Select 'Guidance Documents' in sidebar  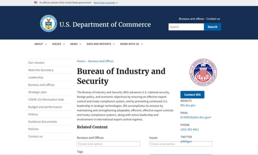click(x=48, y=122)
